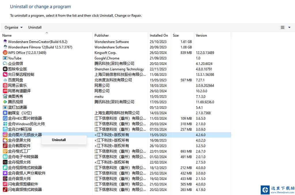295x195 pixels.
Task: Click the 金舟录屏大师 icon
Action: [x=5, y=140]
